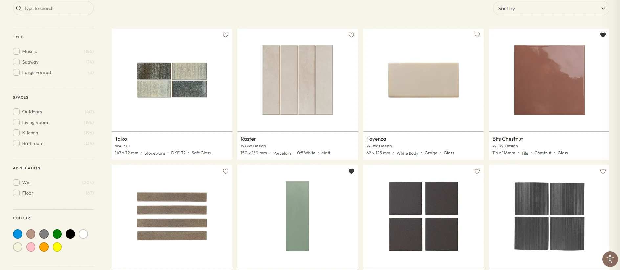The image size is (620, 270).
Task: View the dark four-square tile image
Action: [424, 216]
